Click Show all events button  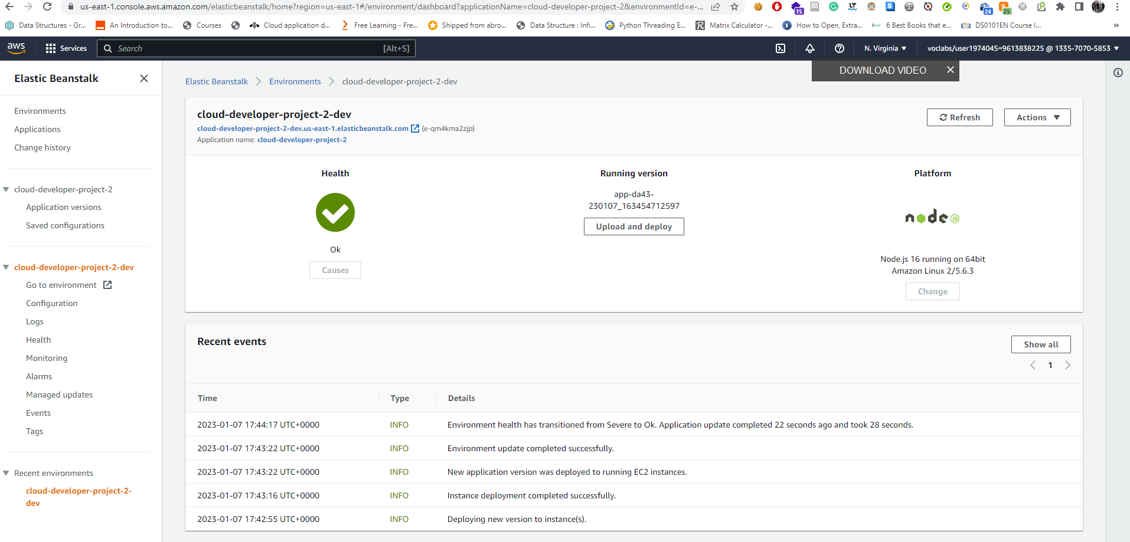(1041, 344)
